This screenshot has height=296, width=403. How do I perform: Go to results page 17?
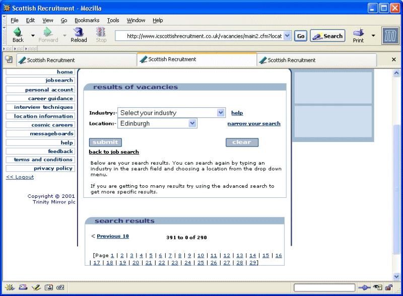pyautogui.click(x=97, y=263)
